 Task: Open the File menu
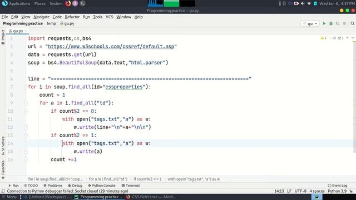(4, 17)
